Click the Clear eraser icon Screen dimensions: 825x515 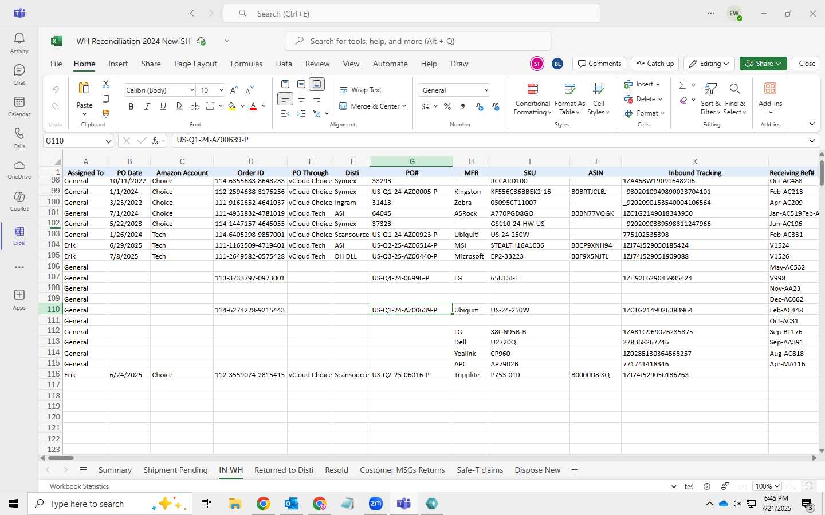tap(683, 100)
